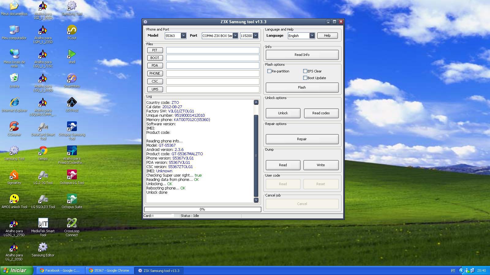Choose a PIT file with PIT button
This screenshot has height=275, width=490.
pyautogui.click(x=155, y=50)
